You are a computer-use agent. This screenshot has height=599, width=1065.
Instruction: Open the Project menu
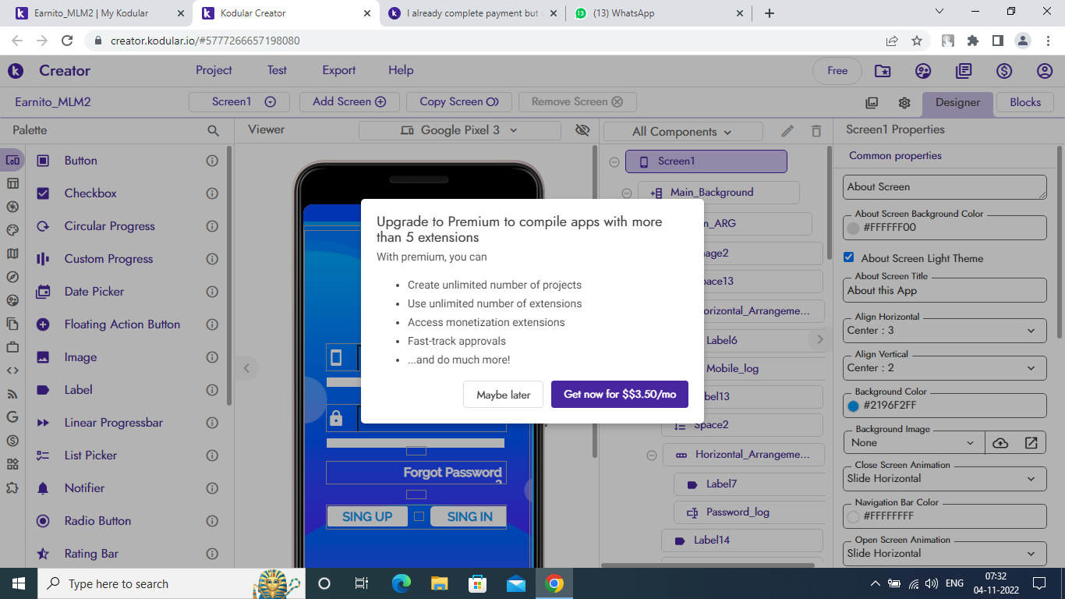coord(214,70)
